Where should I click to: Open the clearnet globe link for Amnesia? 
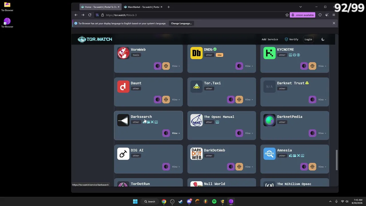click(312, 167)
